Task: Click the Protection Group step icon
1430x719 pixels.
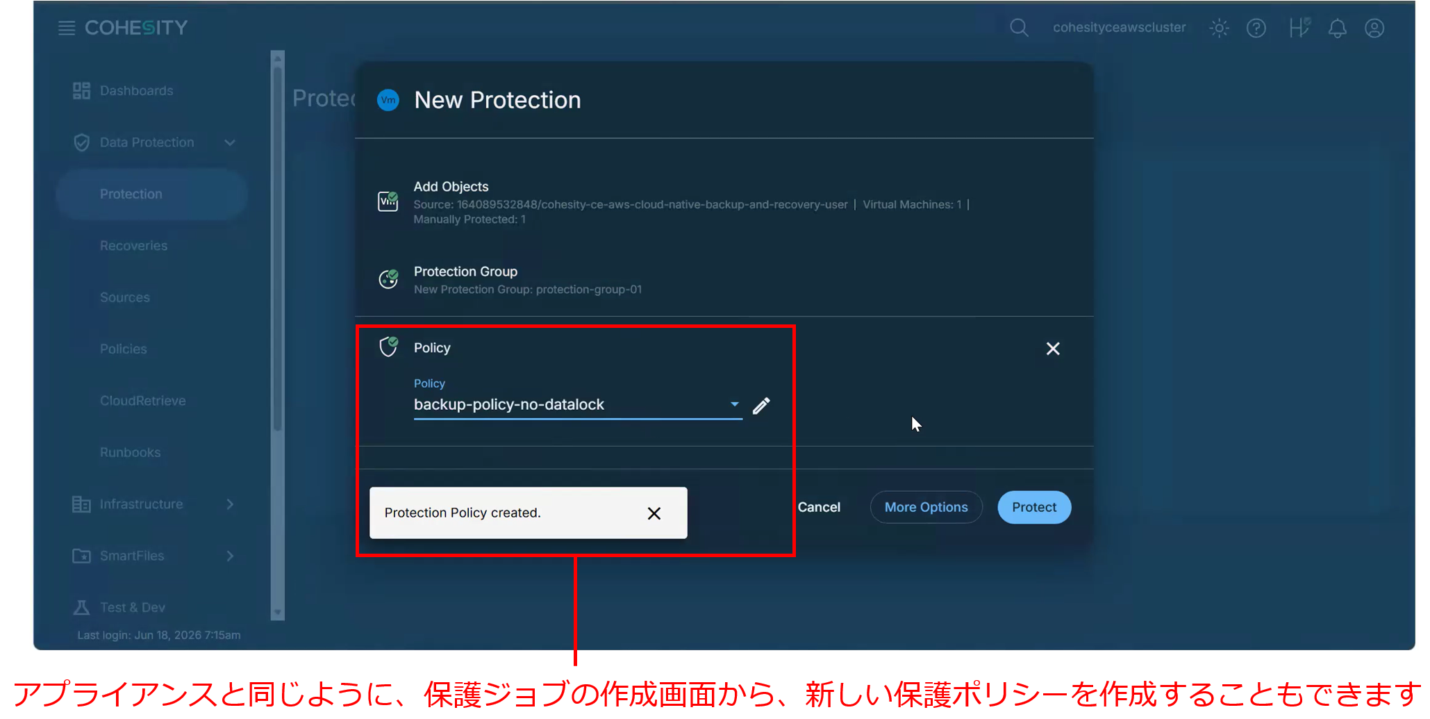Action: [x=388, y=279]
